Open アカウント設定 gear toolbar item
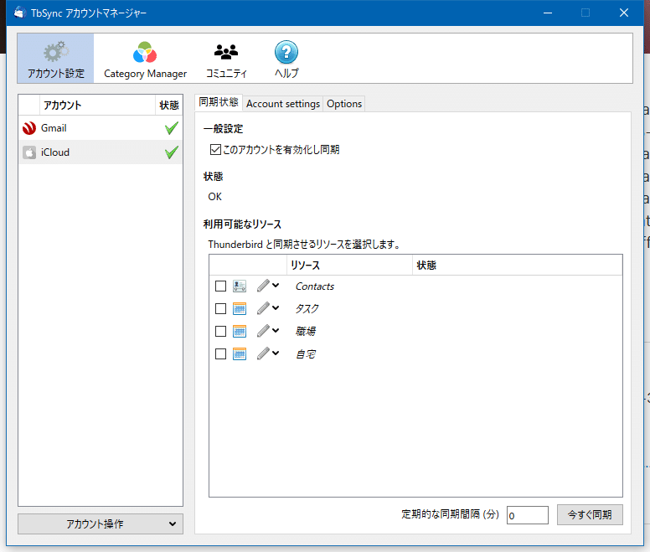 (x=55, y=59)
